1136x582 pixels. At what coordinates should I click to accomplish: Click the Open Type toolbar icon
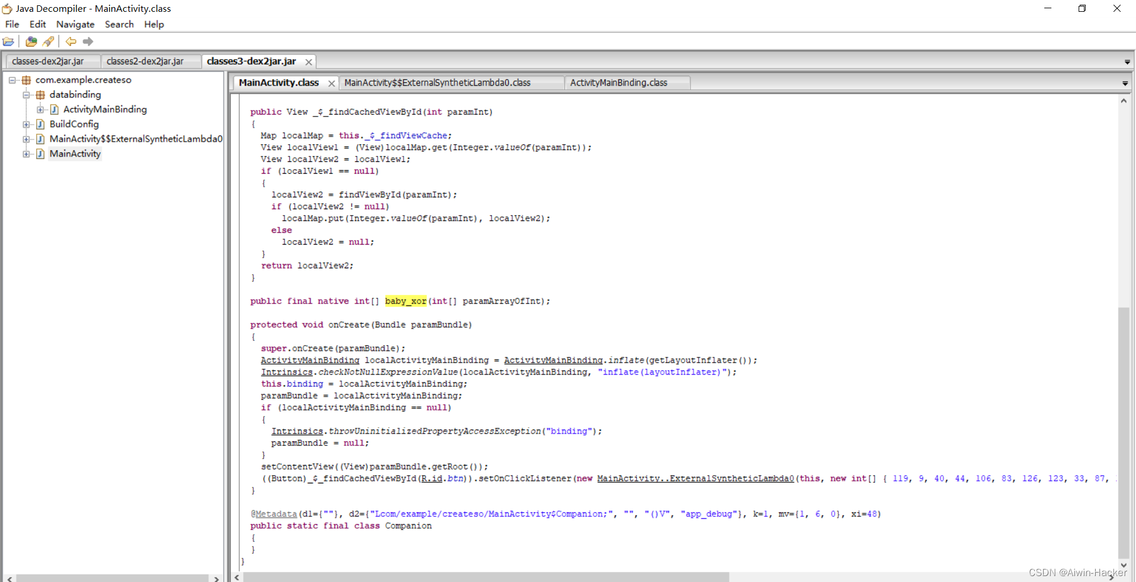[x=31, y=41]
